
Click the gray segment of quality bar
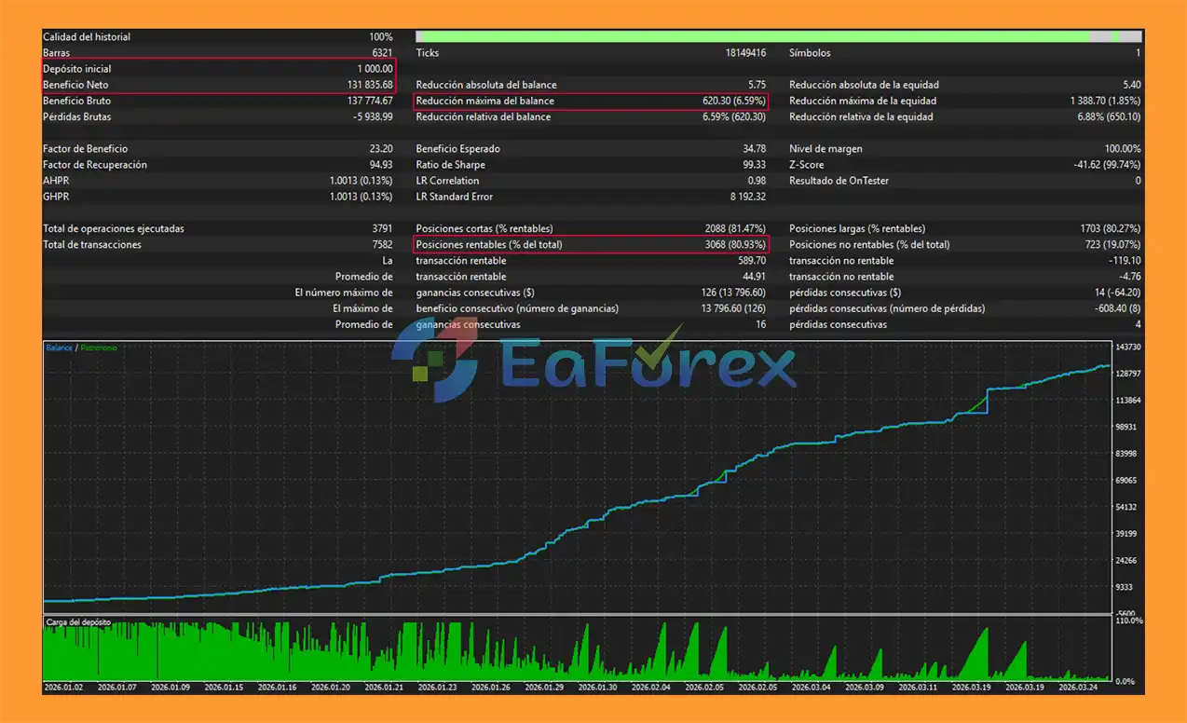tap(1102, 36)
